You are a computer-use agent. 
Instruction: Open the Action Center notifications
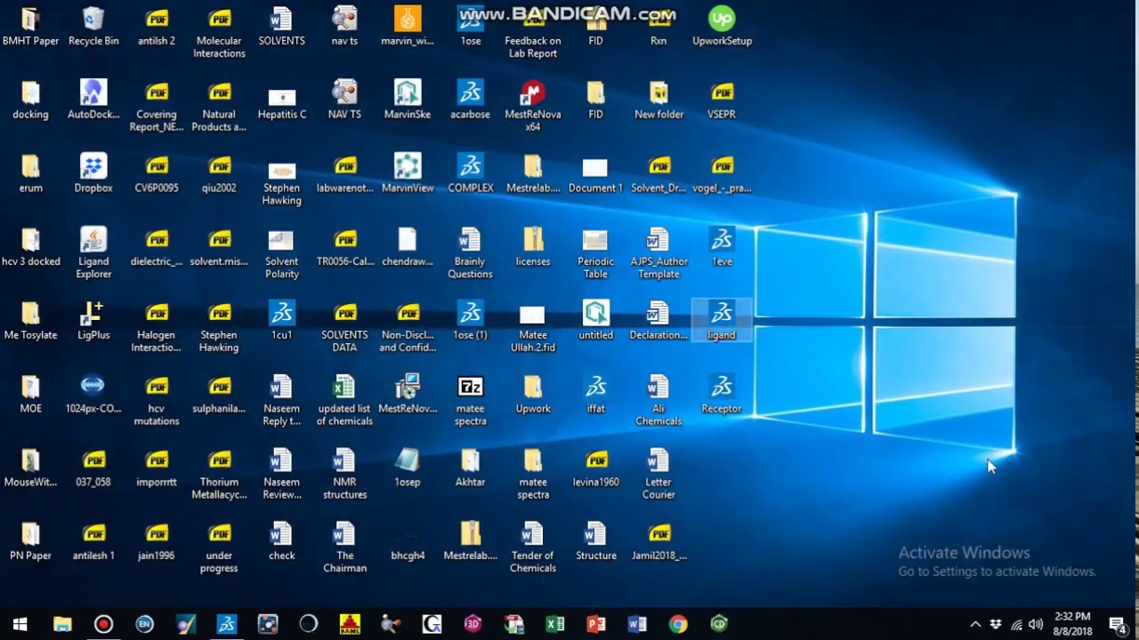[1118, 624]
